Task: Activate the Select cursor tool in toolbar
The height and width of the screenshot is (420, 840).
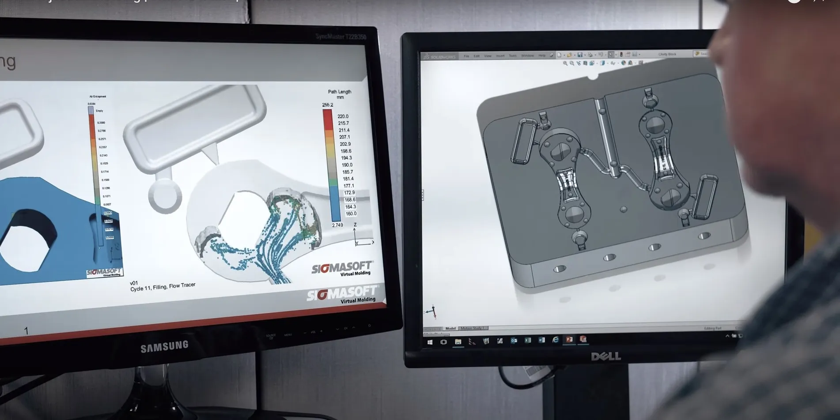Action: (611, 55)
